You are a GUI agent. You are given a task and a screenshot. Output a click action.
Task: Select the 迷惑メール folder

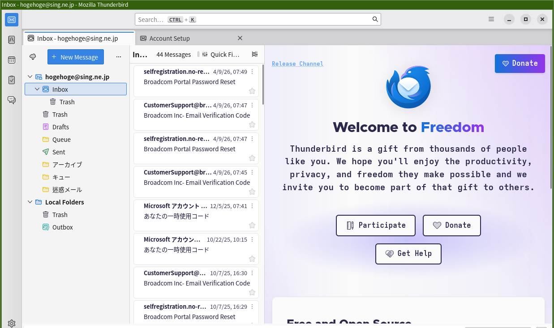coord(76,190)
